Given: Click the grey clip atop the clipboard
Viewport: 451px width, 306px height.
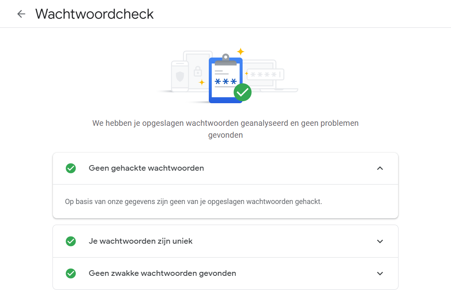Looking at the screenshot, I should click(x=225, y=60).
